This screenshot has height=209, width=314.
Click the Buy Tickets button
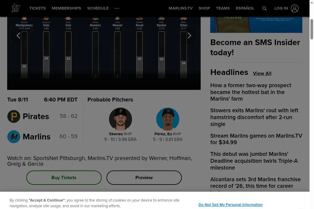coord(64,178)
